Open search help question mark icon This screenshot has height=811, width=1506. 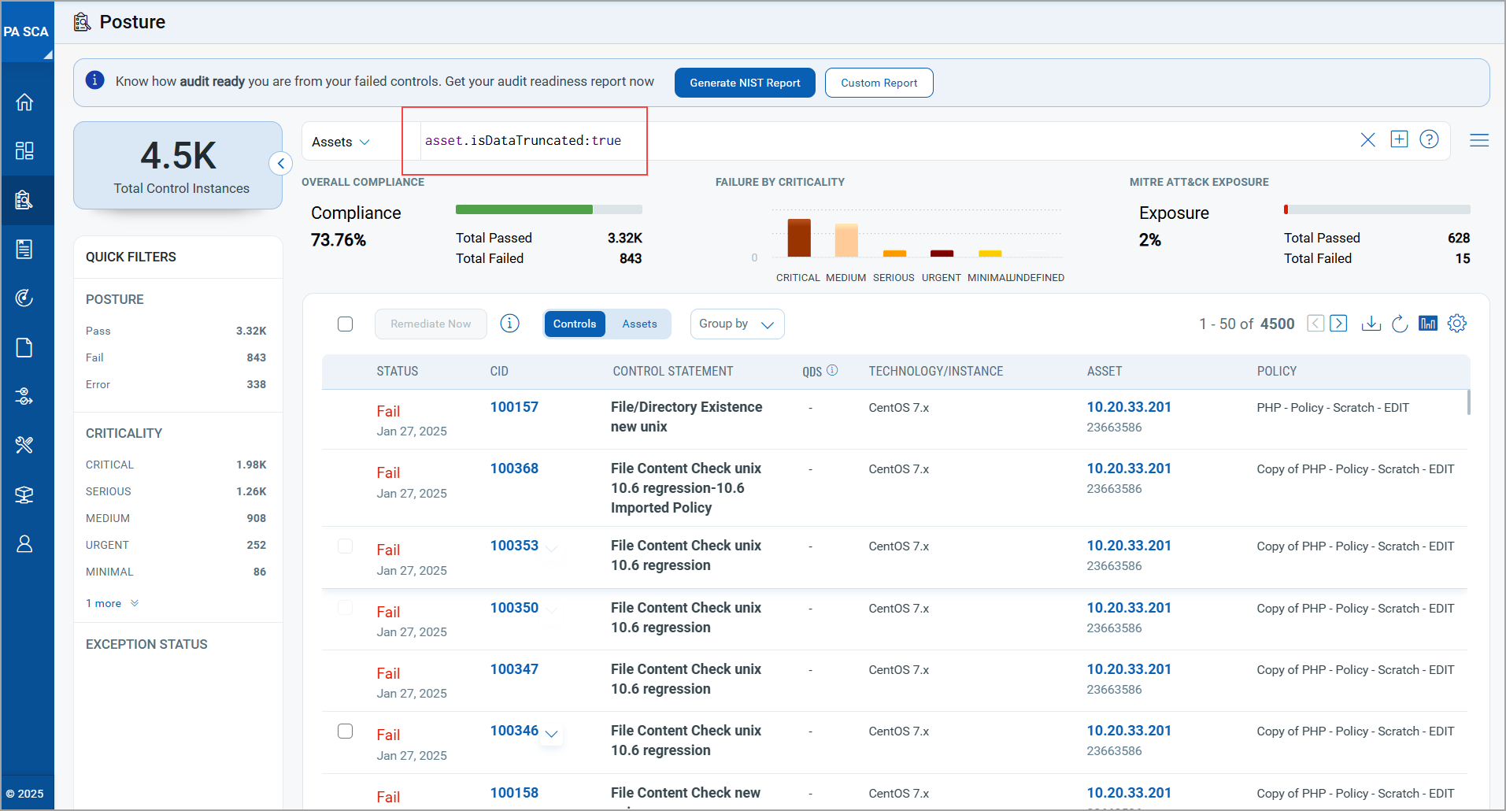coord(1429,139)
